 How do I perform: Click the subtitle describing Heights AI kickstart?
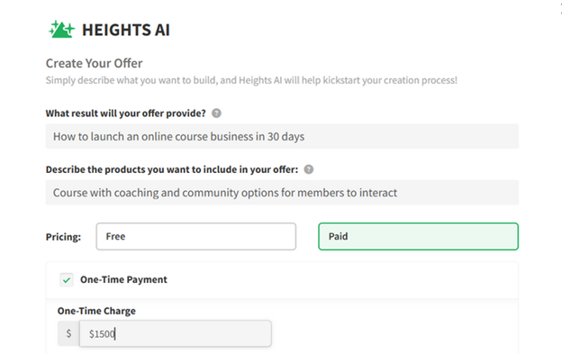(251, 80)
